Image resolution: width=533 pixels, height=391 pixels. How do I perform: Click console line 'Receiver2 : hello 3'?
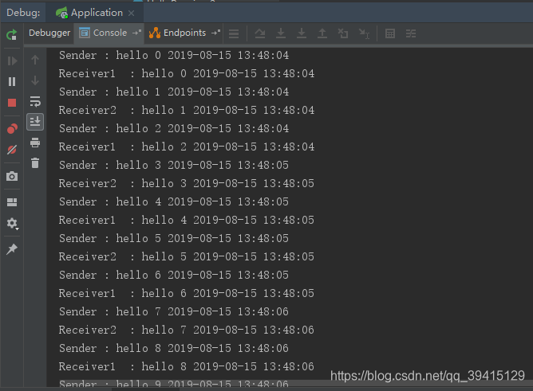[187, 183]
